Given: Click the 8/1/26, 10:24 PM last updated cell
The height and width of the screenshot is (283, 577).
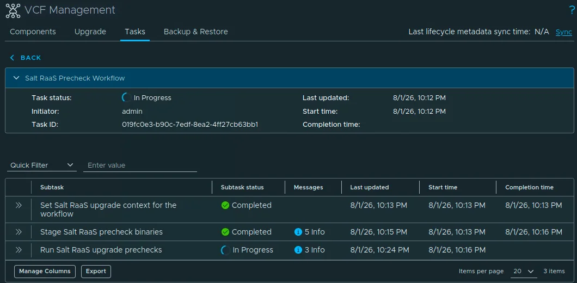Looking at the screenshot, I should [380, 250].
